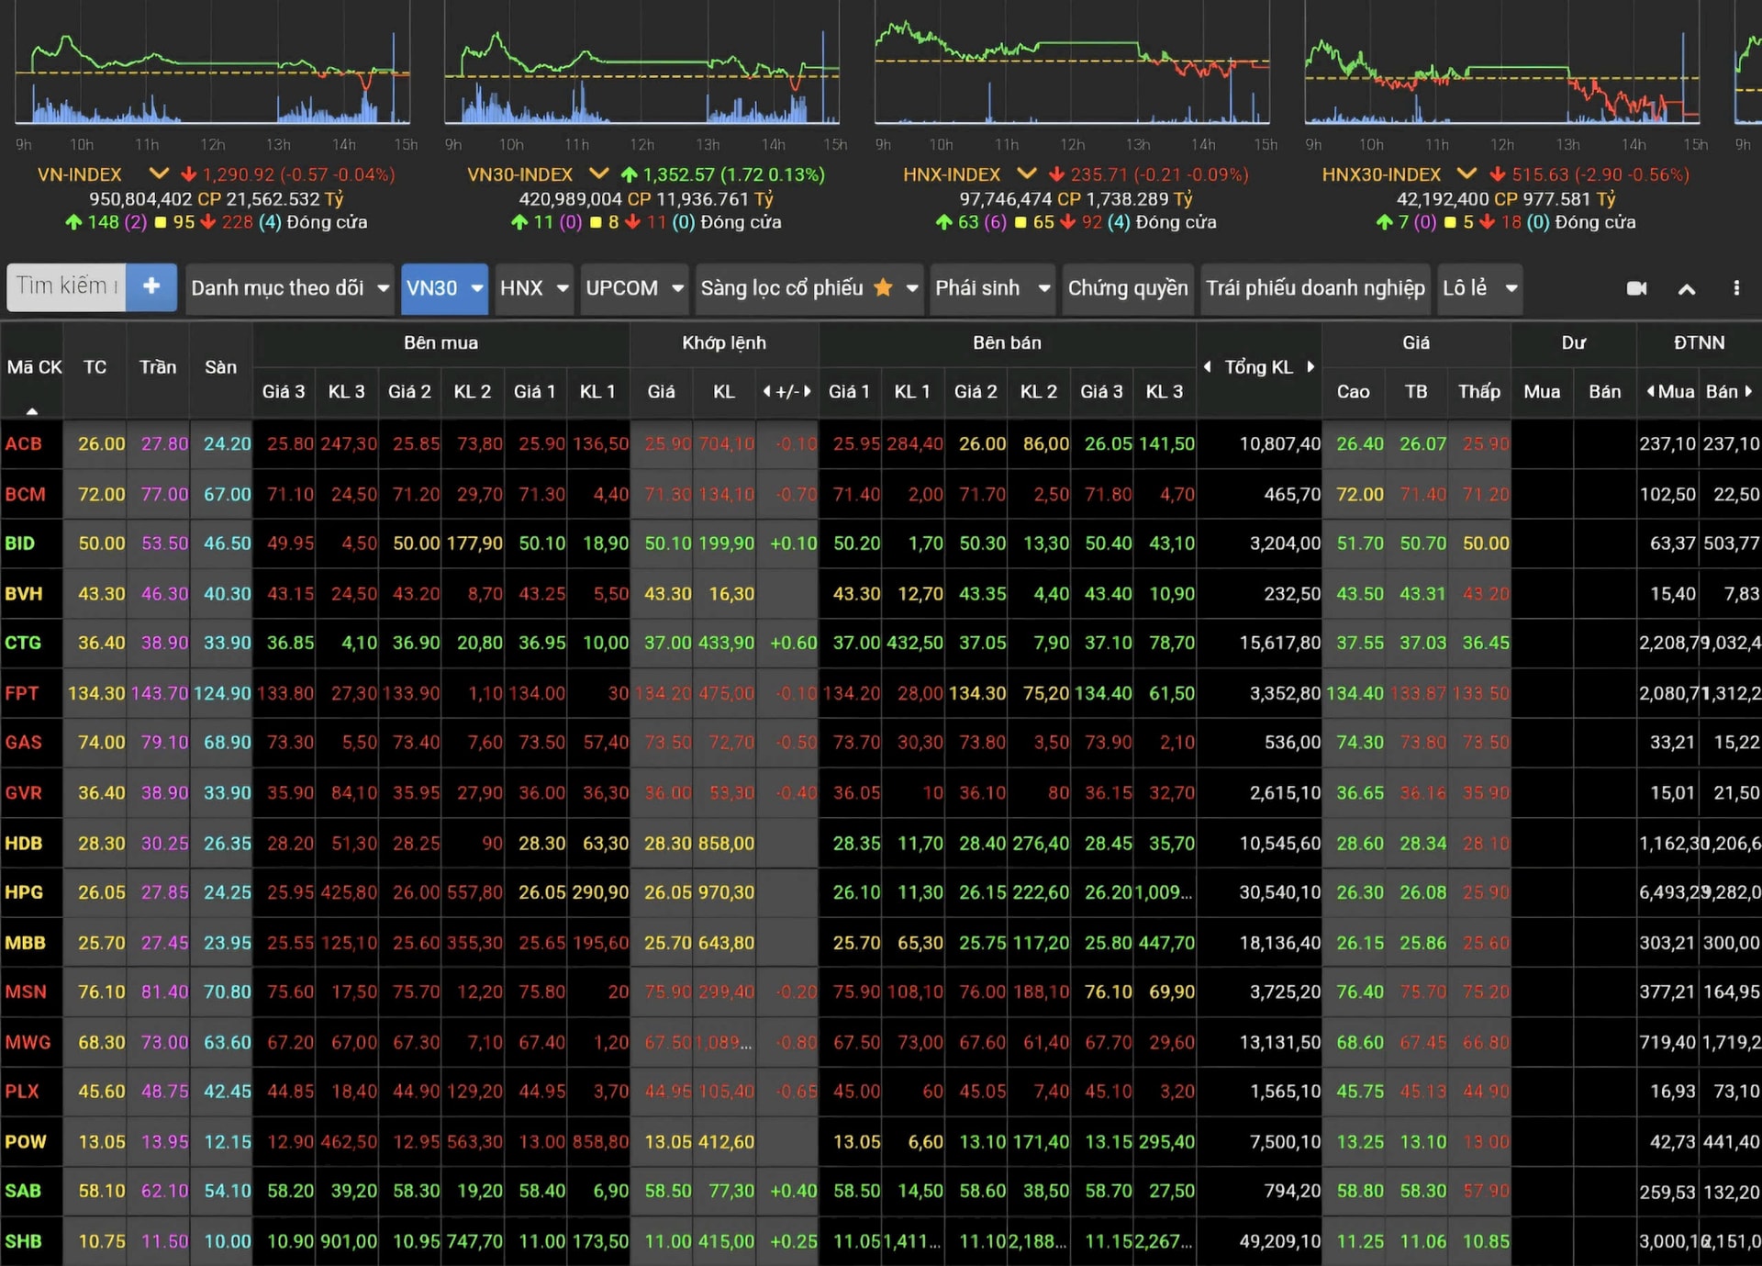Click FPT matched price 134.20

click(663, 693)
